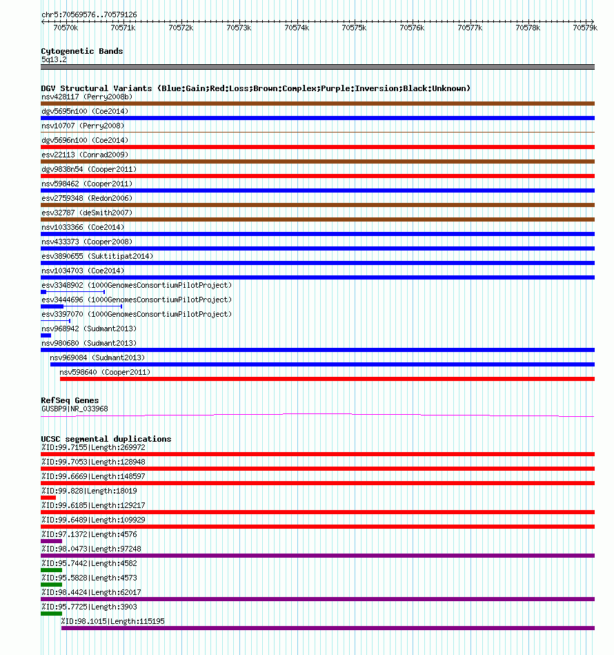
Task: Click the brown bar under nsv428117
Action: (317, 104)
